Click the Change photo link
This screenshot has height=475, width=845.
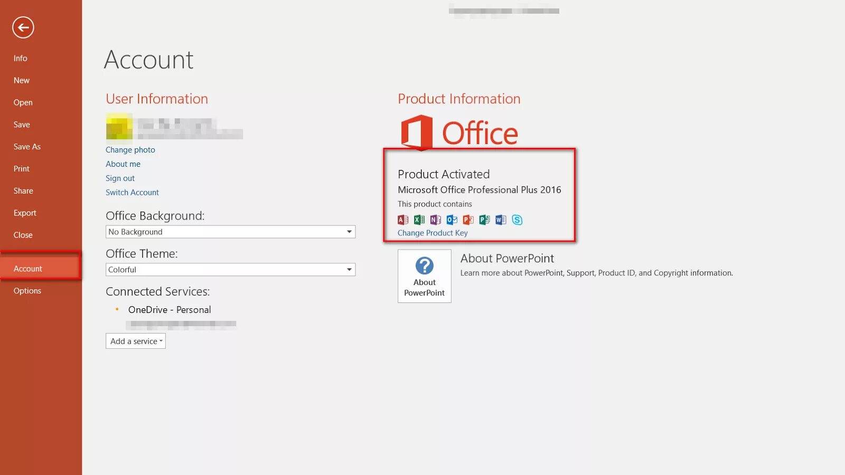tap(130, 150)
